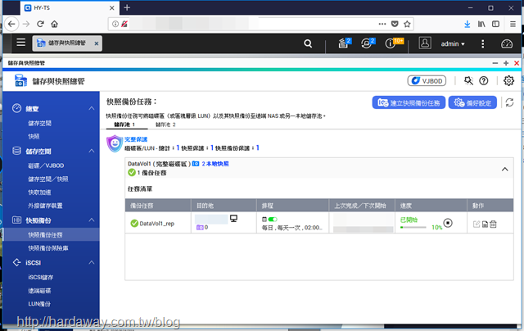Viewport: 524px width, 331px height.
Task: Reload the page in Firefox
Action: point(40,24)
